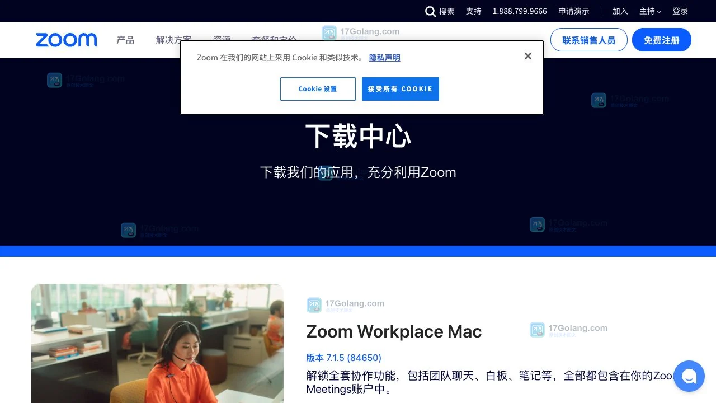Open the 隐私声明 privacy statement link
716x403 pixels.
(x=384, y=58)
